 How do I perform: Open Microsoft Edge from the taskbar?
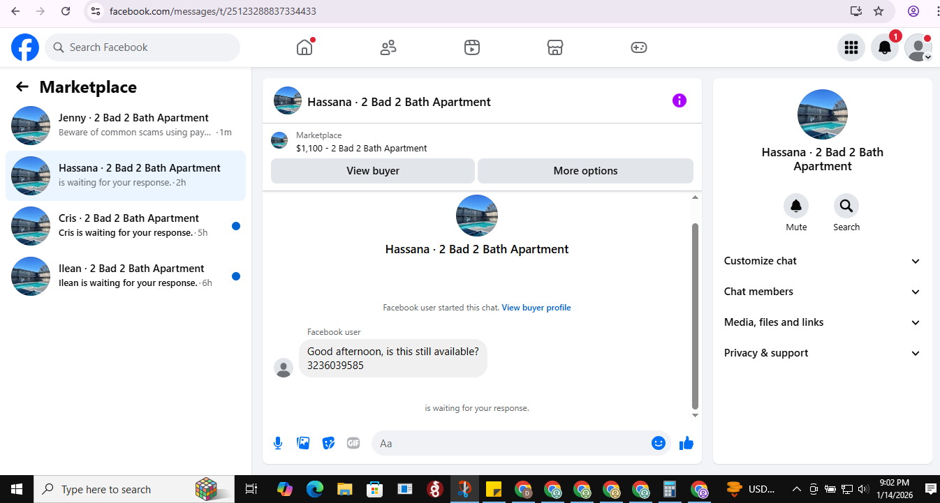pos(314,489)
